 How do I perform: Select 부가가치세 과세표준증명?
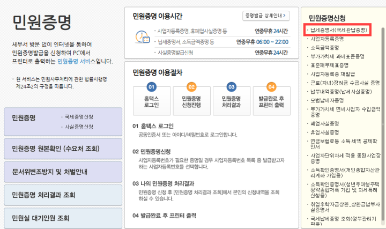click(x=337, y=56)
